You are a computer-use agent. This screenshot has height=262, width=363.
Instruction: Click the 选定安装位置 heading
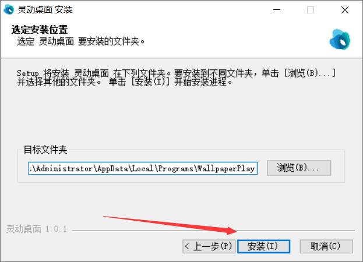40,30
